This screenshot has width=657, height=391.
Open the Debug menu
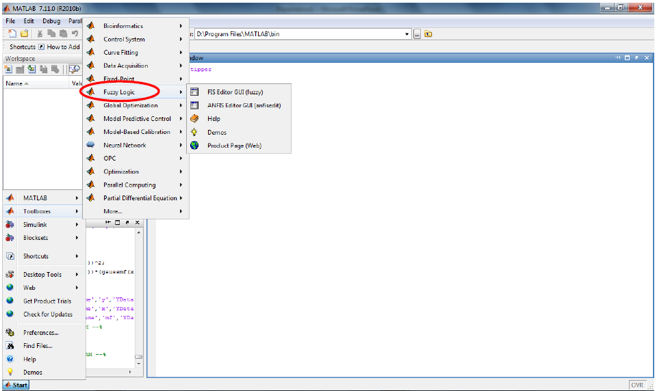click(x=51, y=21)
